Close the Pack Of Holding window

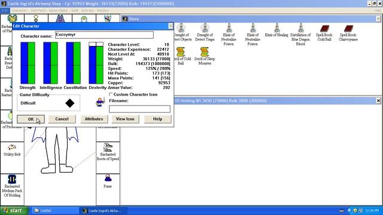(378, 100)
